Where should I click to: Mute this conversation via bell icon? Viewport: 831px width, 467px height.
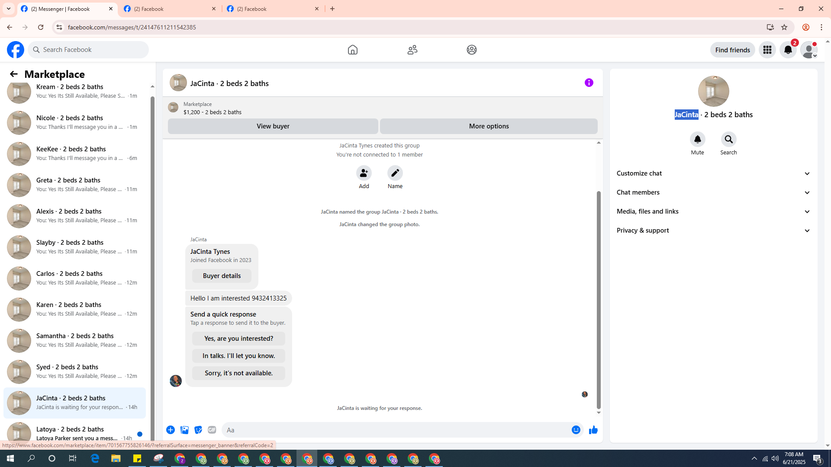[x=697, y=140]
